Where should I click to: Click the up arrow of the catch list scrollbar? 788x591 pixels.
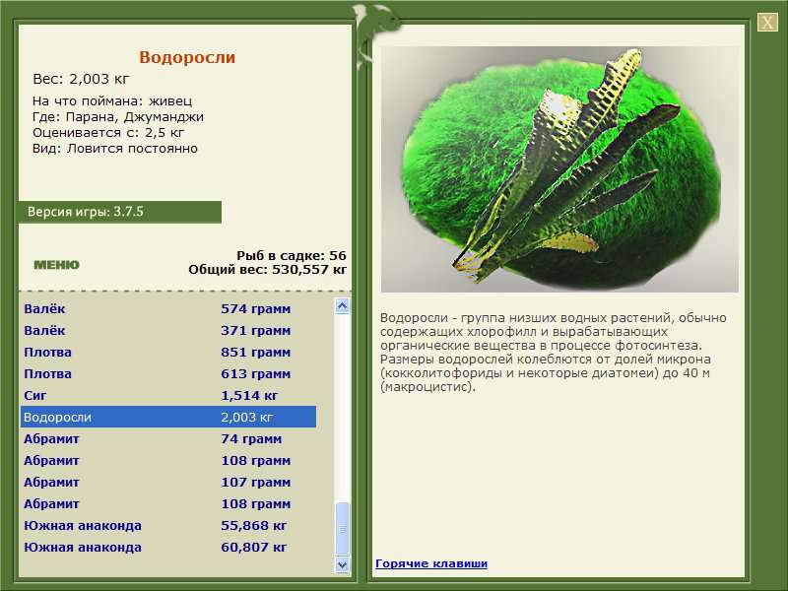(342, 306)
